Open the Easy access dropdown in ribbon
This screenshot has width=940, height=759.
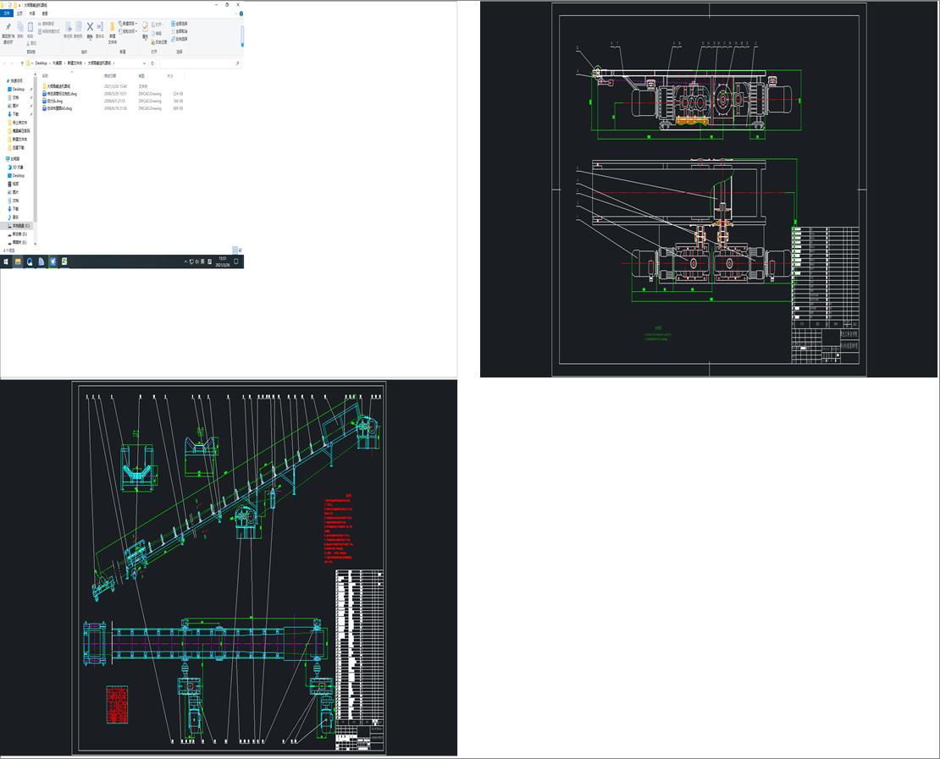[x=128, y=31]
